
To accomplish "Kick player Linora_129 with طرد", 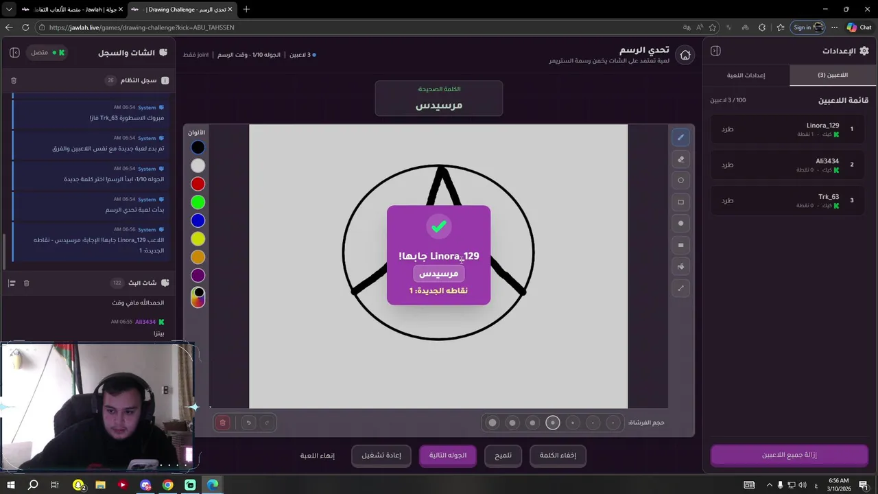I will pos(727,129).
